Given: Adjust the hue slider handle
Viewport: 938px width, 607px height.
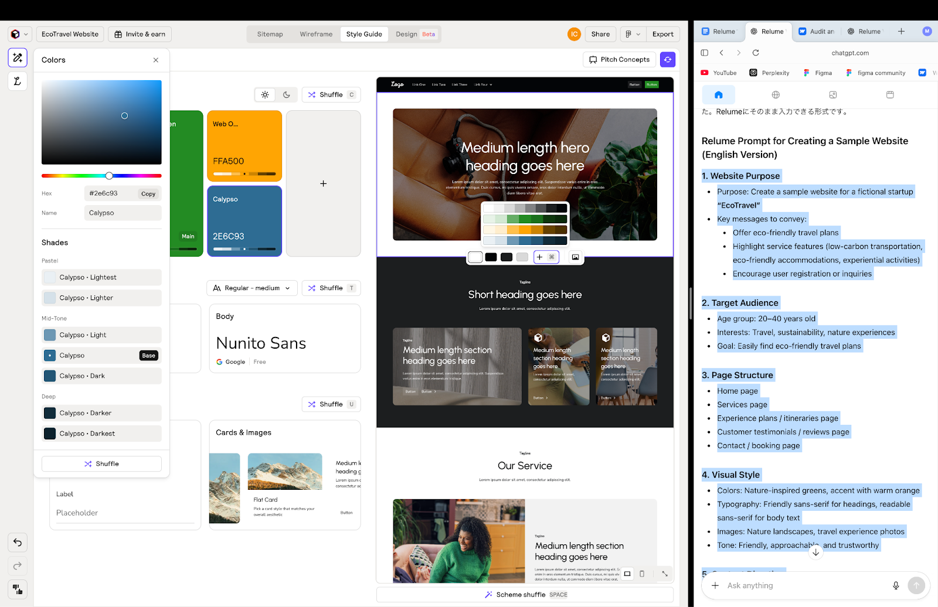Looking at the screenshot, I should [x=109, y=176].
